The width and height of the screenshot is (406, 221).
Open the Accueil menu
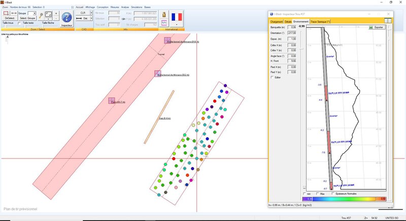pyautogui.click(x=80, y=7)
